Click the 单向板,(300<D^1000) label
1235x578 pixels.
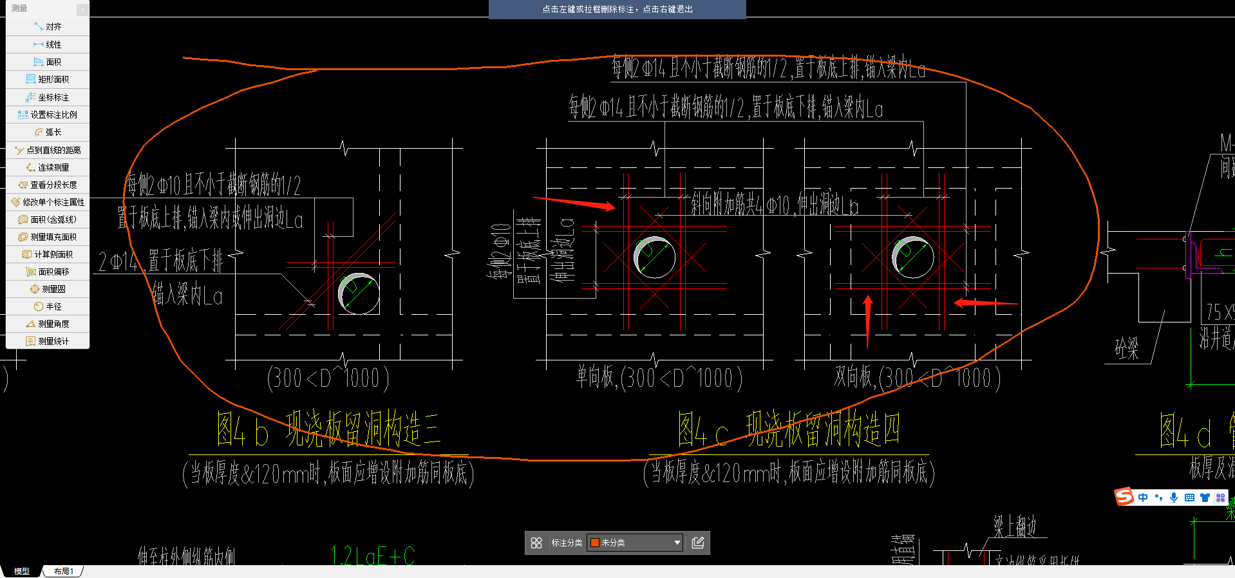(659, 378)
